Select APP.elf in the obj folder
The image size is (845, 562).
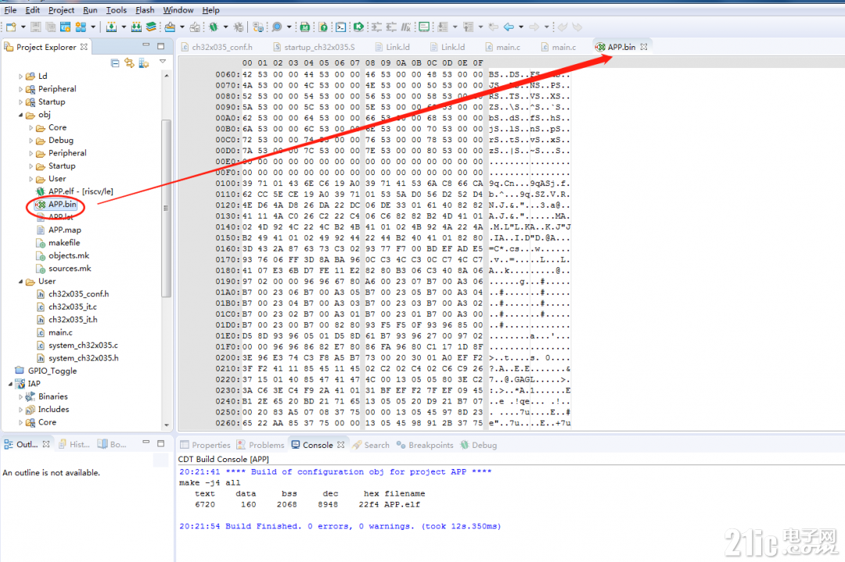[74, 192]
